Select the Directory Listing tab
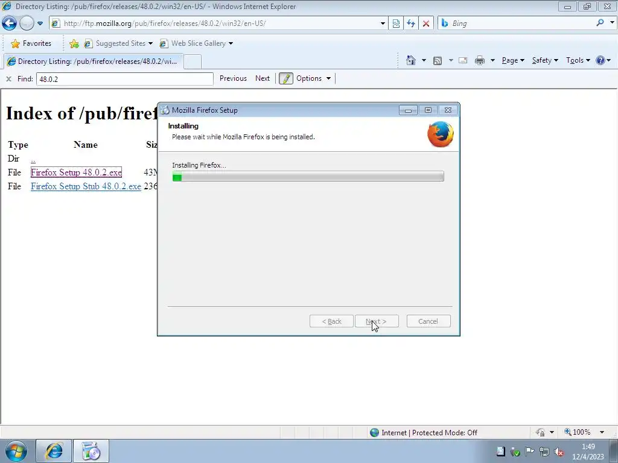The height and width of the screenshot is (463, 618). click(x=93, y=61)
